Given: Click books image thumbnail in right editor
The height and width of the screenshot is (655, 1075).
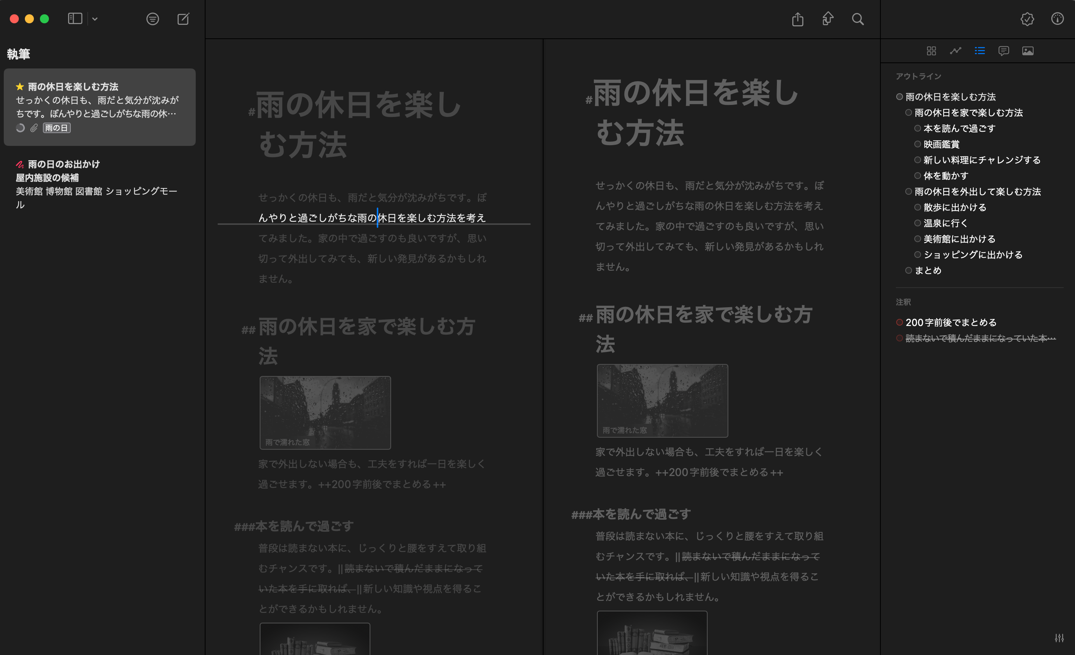Looking at the screenshot, I should [652, 633].
